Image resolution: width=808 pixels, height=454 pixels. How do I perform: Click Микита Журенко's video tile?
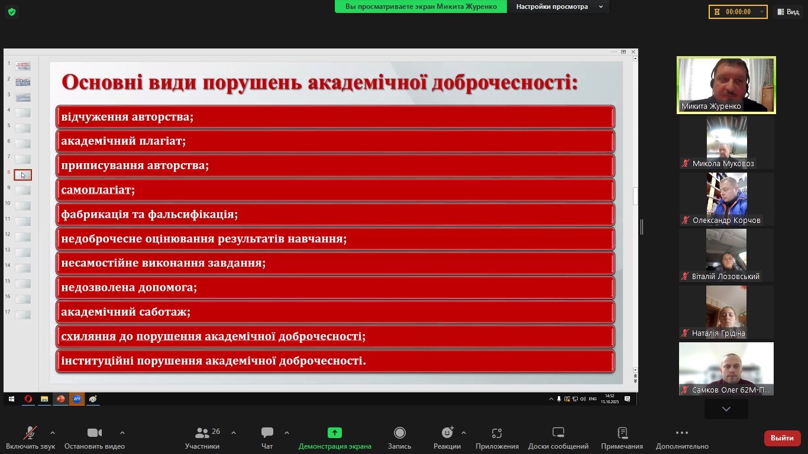[x=726, y=85]
